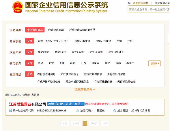
Task: Filter by 无商标注册信息
Action: [126, 82]
